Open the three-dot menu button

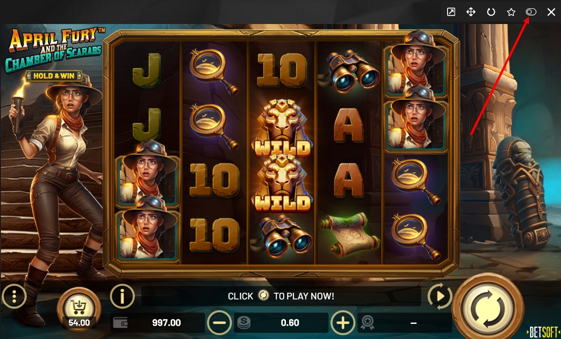pyautogui.click(x=14, y=296)
